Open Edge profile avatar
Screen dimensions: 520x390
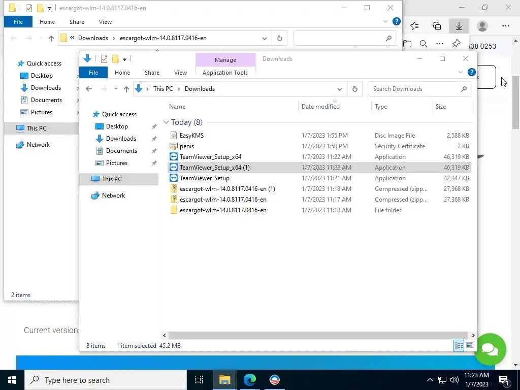(482, 26)
